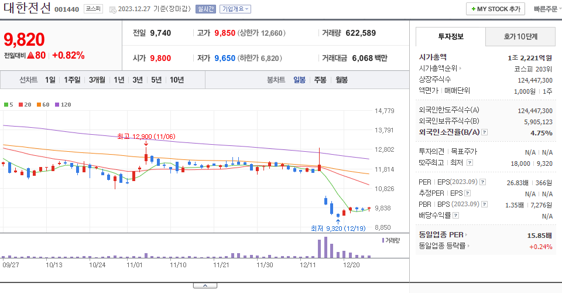The width and height of the screenshot is (562, 293).
Task: Click the 시가 value 9,800
Action: pyautogui.click(x=160, y=58)
